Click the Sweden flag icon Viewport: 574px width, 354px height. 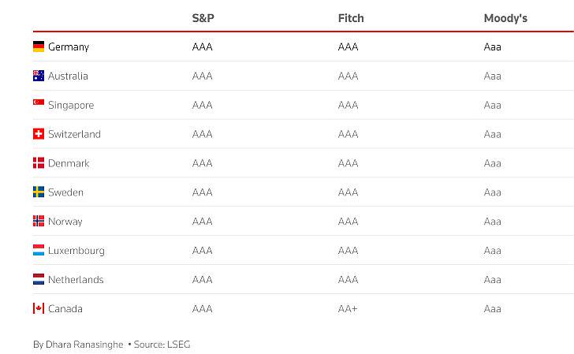point(39,192)
